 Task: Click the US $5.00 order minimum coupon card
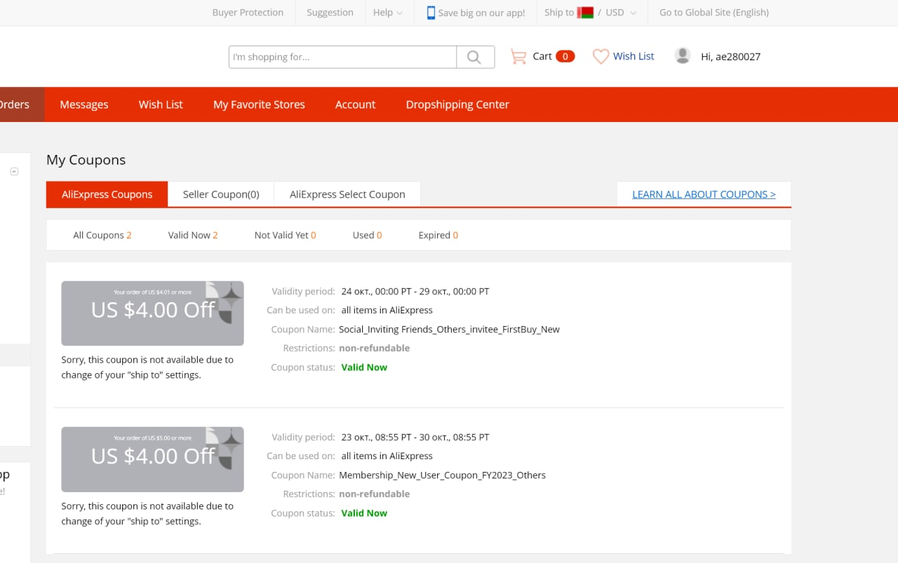(x=152, y=459)
